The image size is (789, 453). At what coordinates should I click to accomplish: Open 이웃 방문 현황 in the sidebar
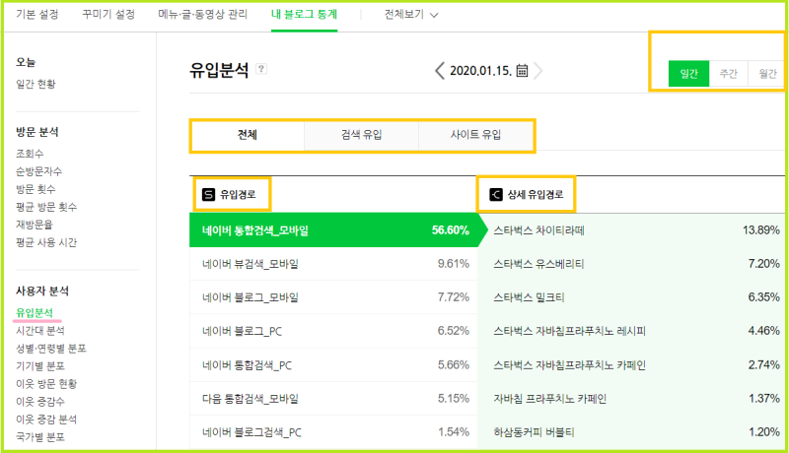pyautogui.click(x=46, y=384)
